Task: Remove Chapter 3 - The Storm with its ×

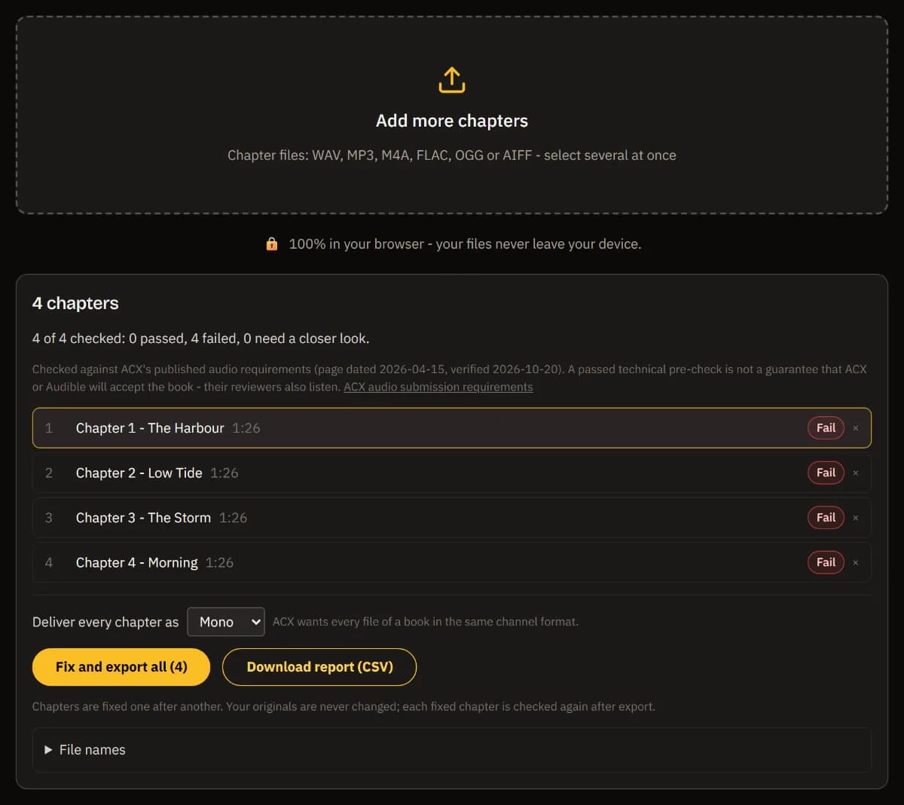Action: click(856, 518)
